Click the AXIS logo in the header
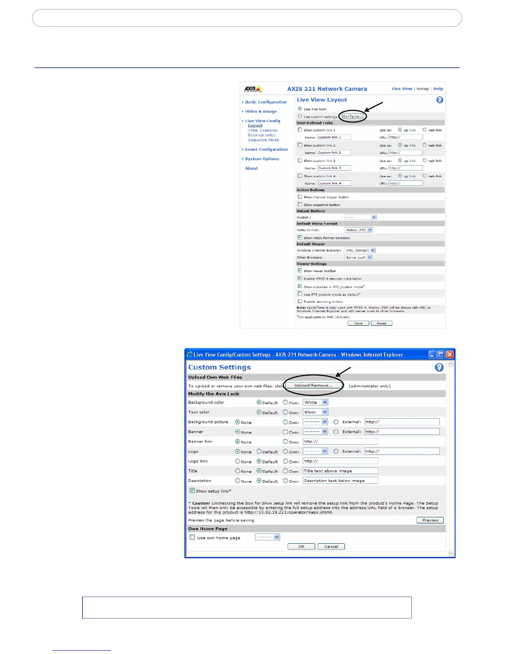Screen dimensions: 505x654 [x=253, y=89]
